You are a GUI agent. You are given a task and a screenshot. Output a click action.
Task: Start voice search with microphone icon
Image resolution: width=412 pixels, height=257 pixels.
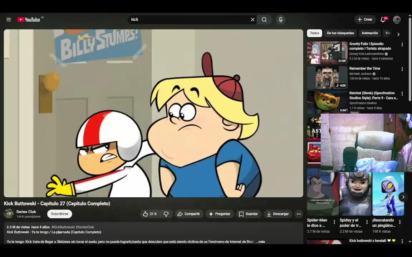tap(281, 20)
